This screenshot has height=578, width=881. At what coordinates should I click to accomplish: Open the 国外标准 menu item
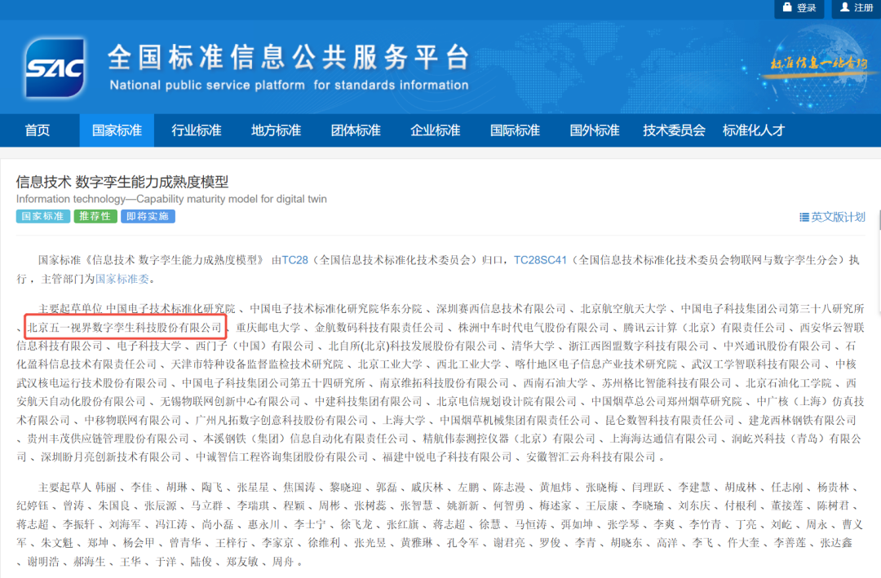[595, 130]
